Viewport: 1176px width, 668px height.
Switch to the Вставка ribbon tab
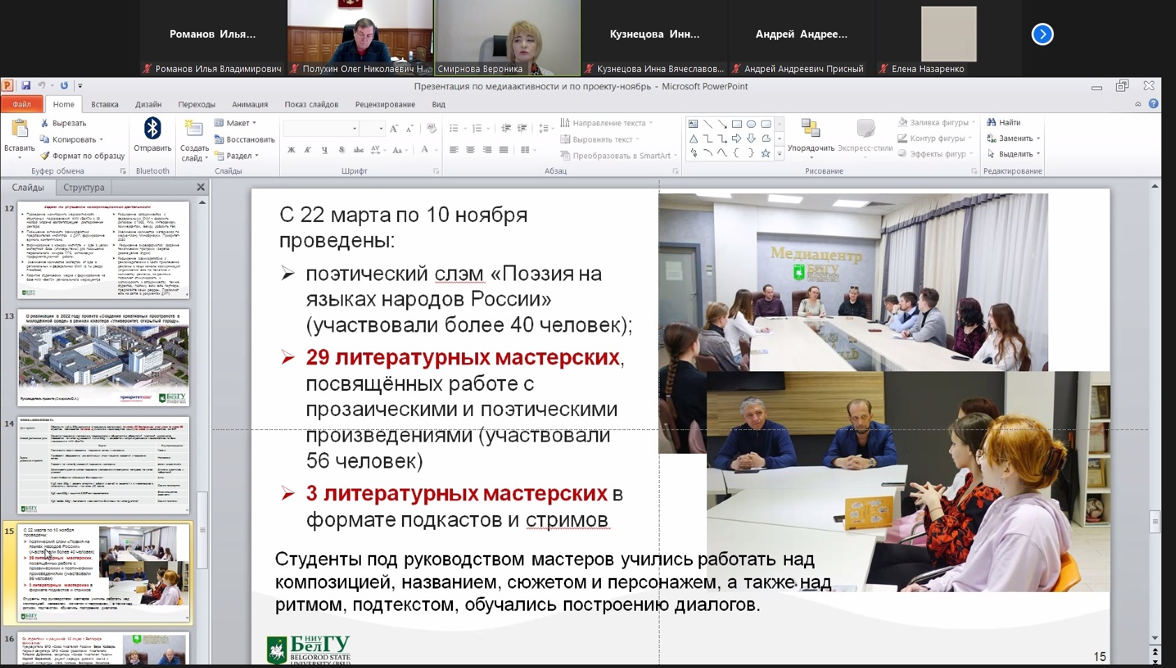click(x=105, y=105)
